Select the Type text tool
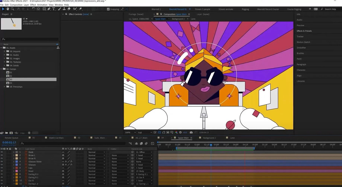 click(x=54, y=9)
